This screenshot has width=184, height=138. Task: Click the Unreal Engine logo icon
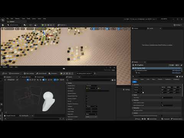pos(3,20)
